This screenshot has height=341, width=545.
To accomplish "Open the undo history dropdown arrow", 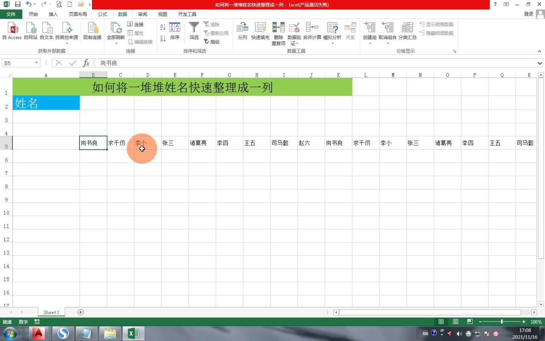I will [34, 4].
